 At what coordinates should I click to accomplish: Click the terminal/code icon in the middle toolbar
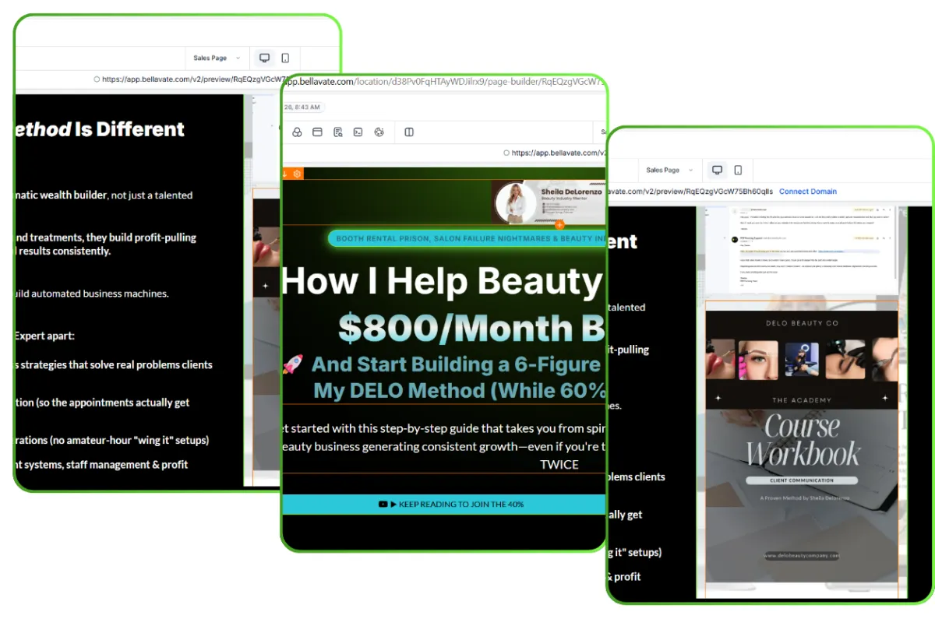tap(358, 132)
